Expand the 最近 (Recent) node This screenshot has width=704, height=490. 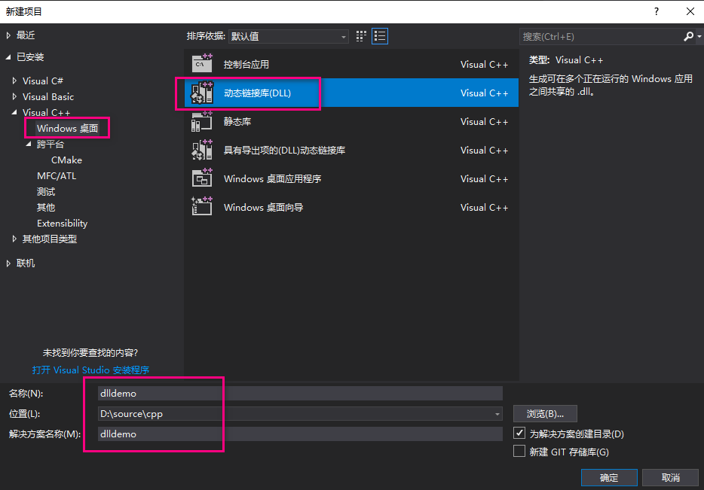tap(8, 35)
